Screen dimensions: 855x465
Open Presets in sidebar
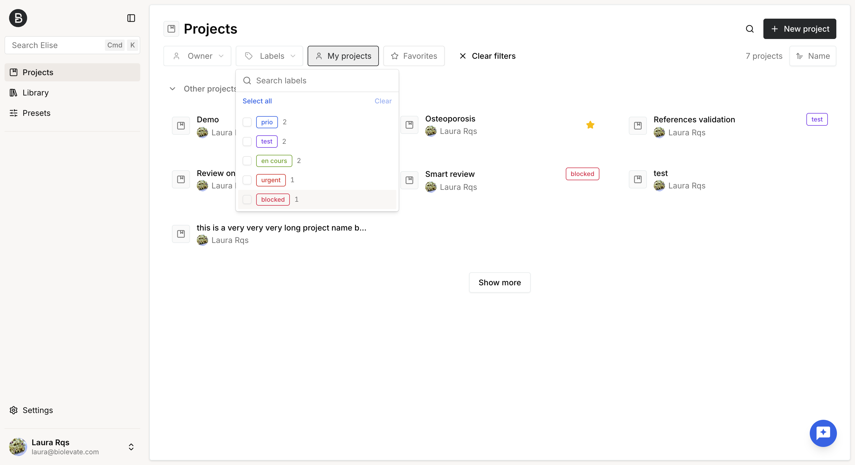[72, 113]
